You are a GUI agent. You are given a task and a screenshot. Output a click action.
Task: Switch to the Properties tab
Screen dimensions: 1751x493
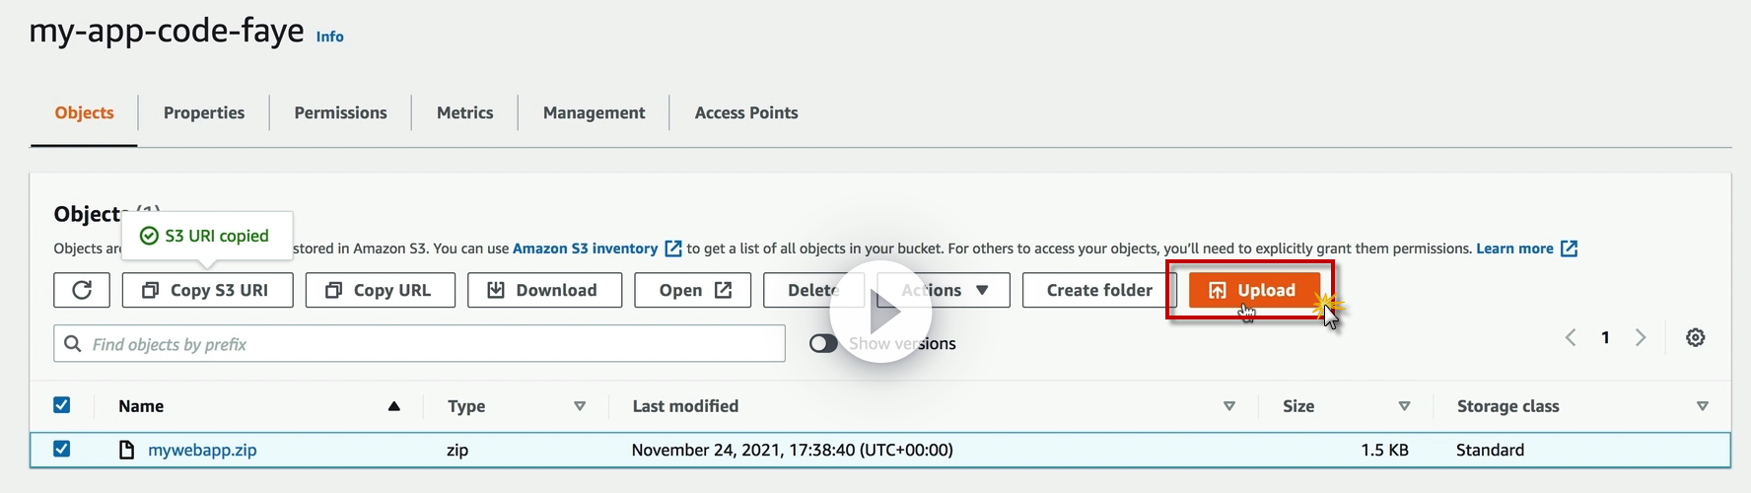click(204, 112)
